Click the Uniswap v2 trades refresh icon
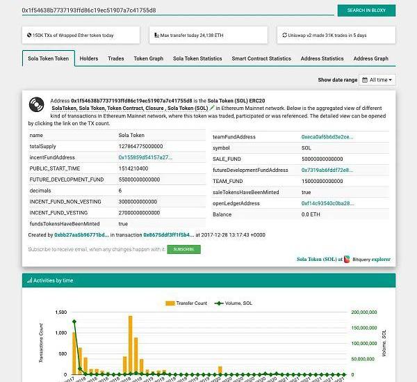 point(284,34)
